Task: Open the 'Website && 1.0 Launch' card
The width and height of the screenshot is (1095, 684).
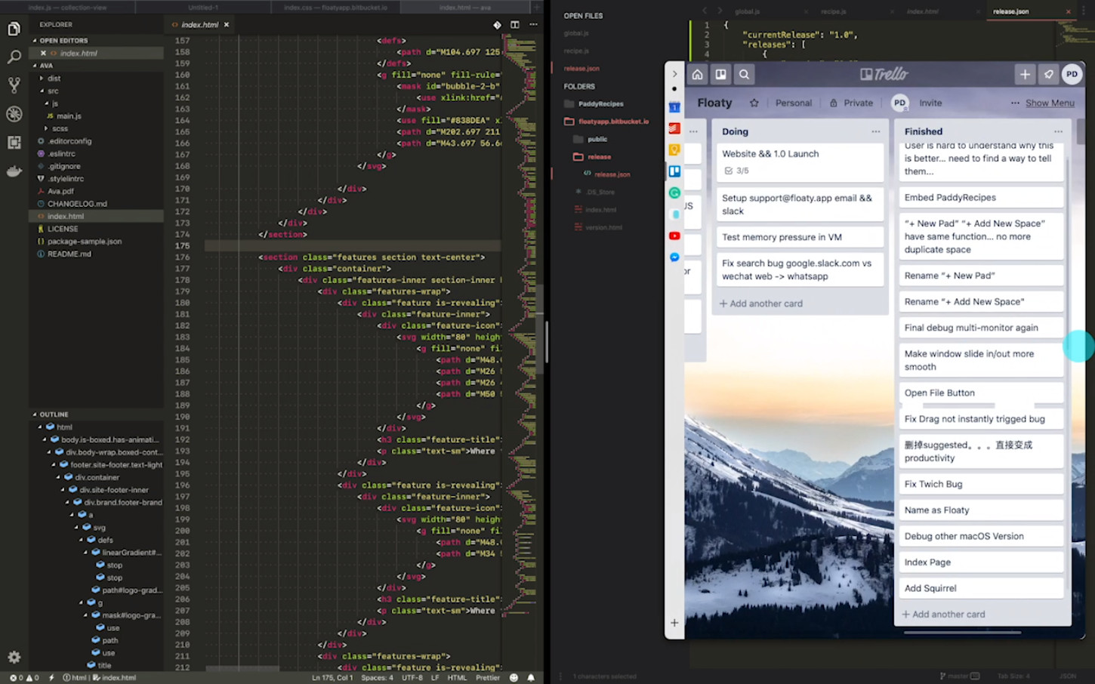Action: [x=800, y=162]
